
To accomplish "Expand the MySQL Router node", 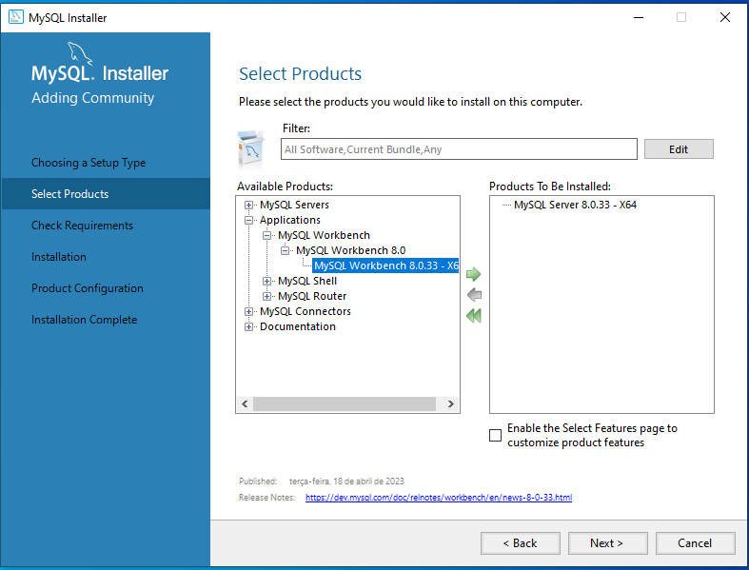I will click(267, 296).
